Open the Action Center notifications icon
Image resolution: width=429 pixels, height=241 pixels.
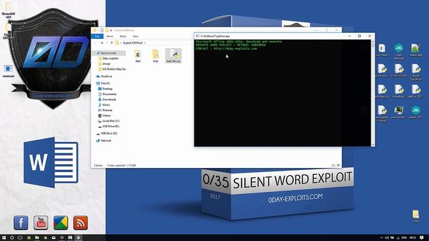[x=422, y=238]
